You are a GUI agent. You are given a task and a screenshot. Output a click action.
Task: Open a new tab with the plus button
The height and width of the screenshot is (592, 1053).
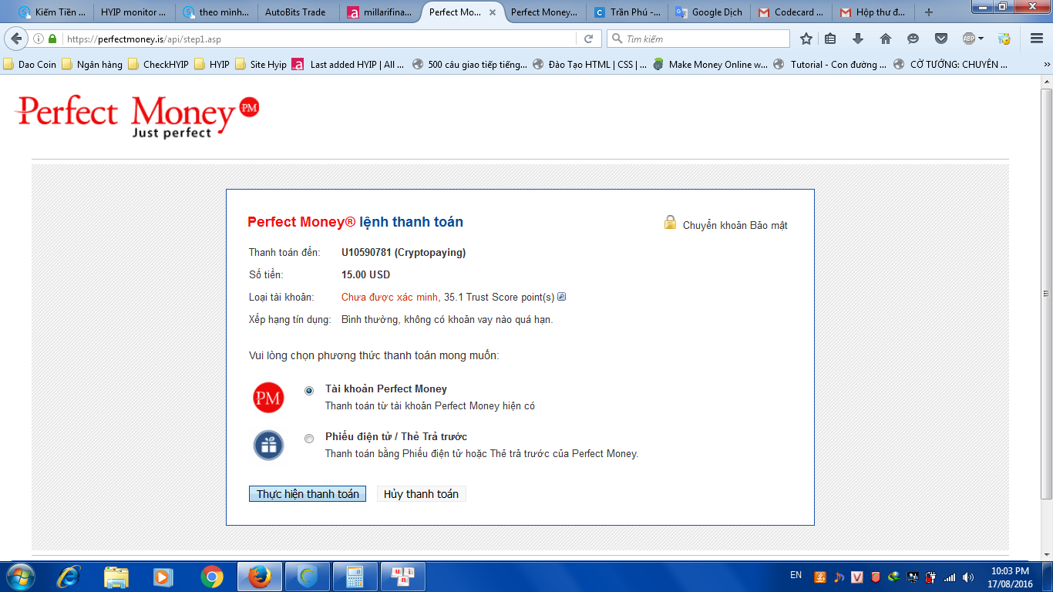point(928,12)
